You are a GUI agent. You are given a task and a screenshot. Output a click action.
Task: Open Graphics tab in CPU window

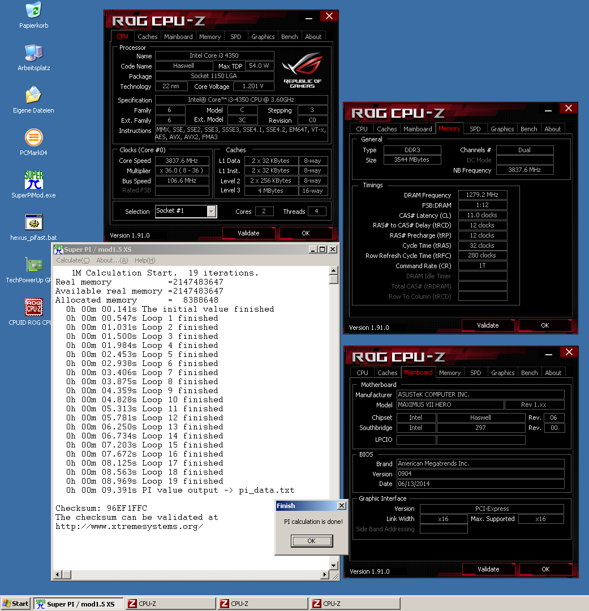pos(263,37)
